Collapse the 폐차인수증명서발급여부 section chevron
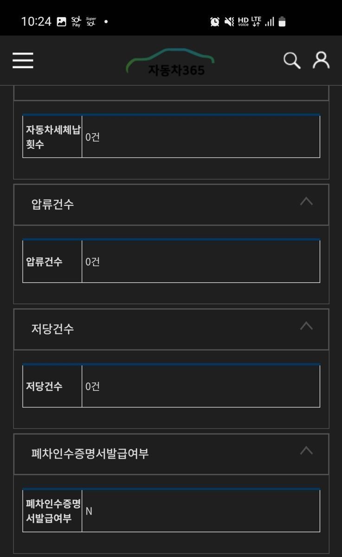The width and height of the screenshot is (342, 557). point(306,451)
